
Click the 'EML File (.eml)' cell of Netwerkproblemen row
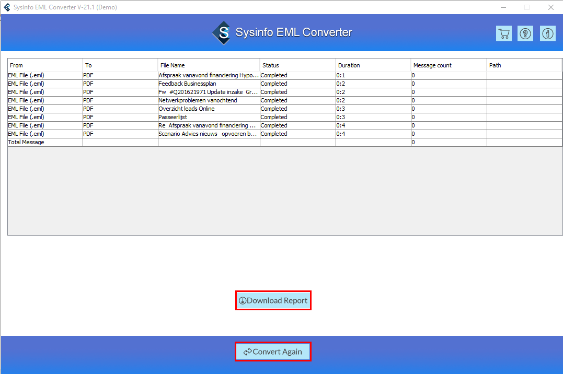(45, 100)
